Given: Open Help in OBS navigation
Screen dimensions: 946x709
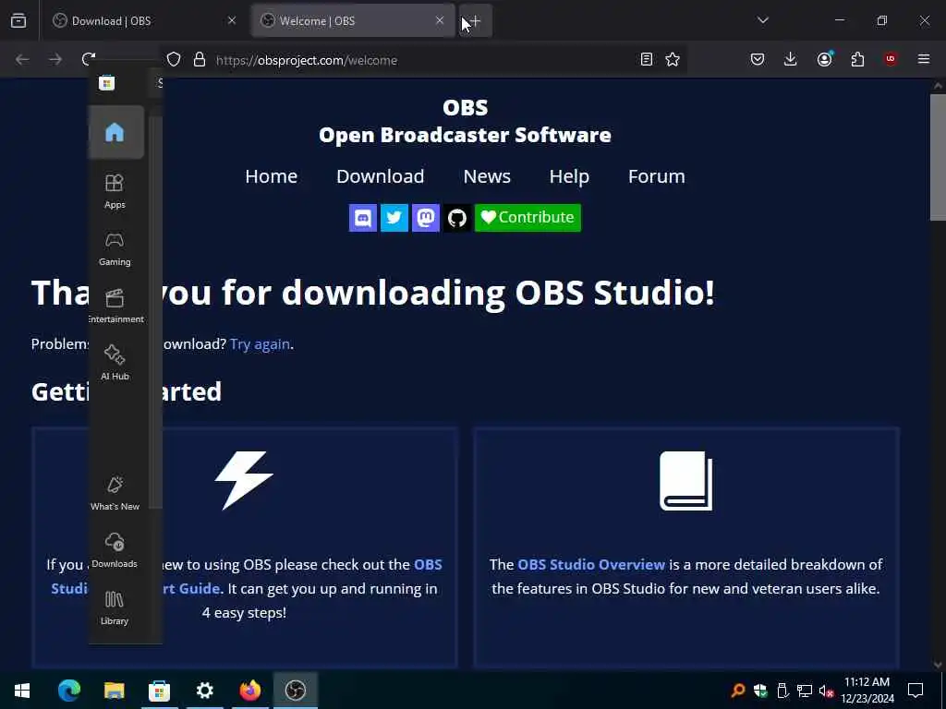Looking at the screenshot, I should (569, 176).
